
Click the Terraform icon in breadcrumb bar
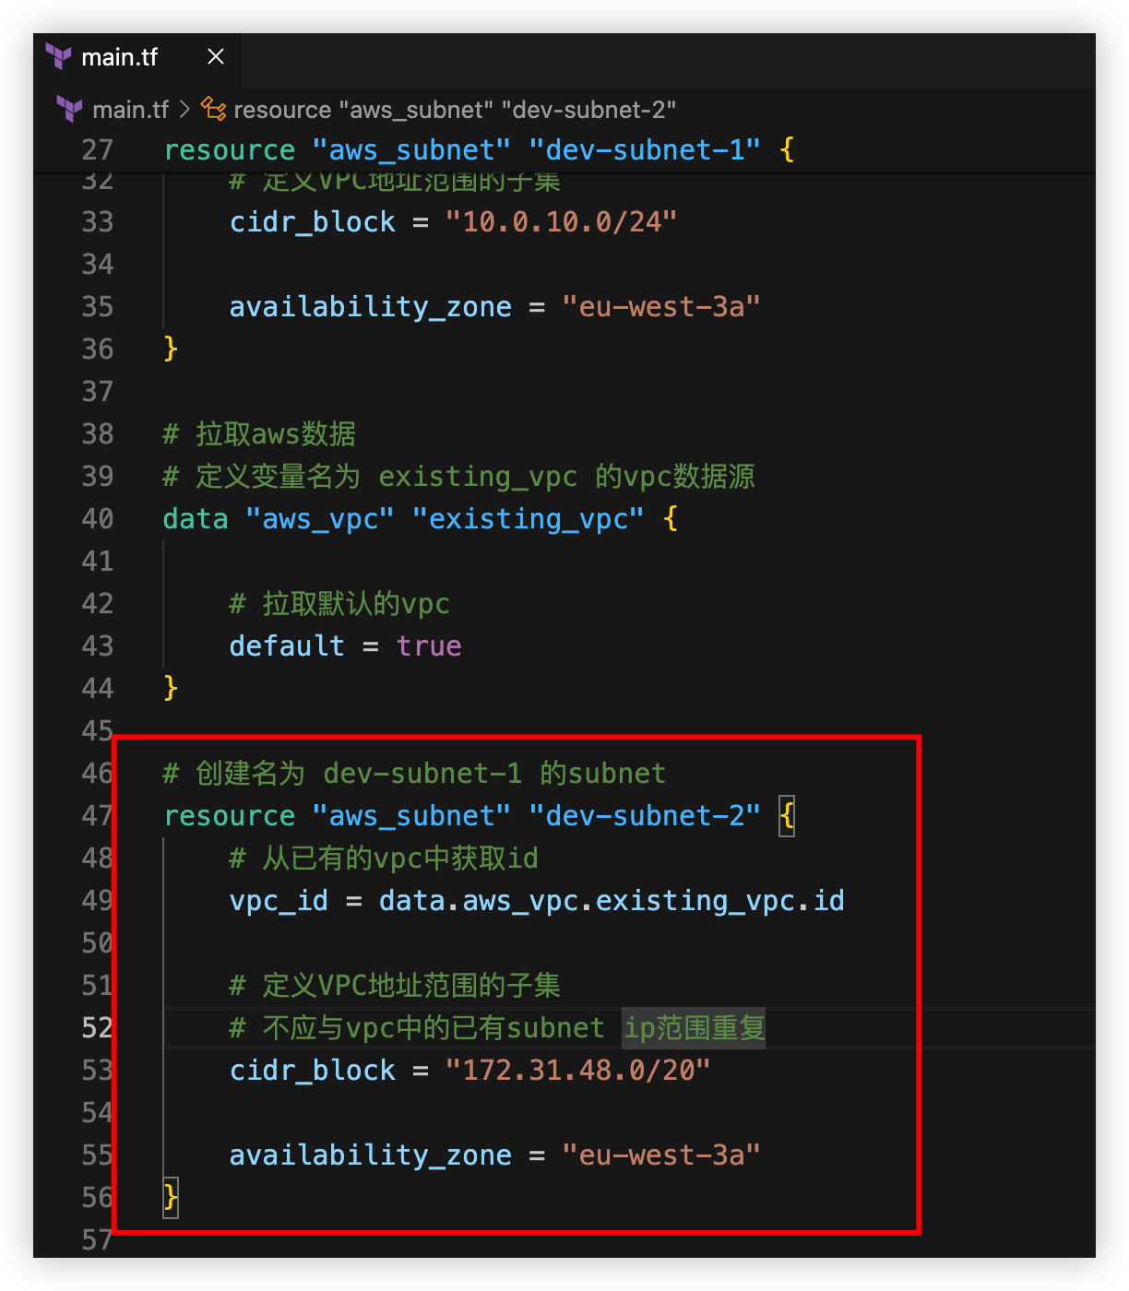point(69,110)
